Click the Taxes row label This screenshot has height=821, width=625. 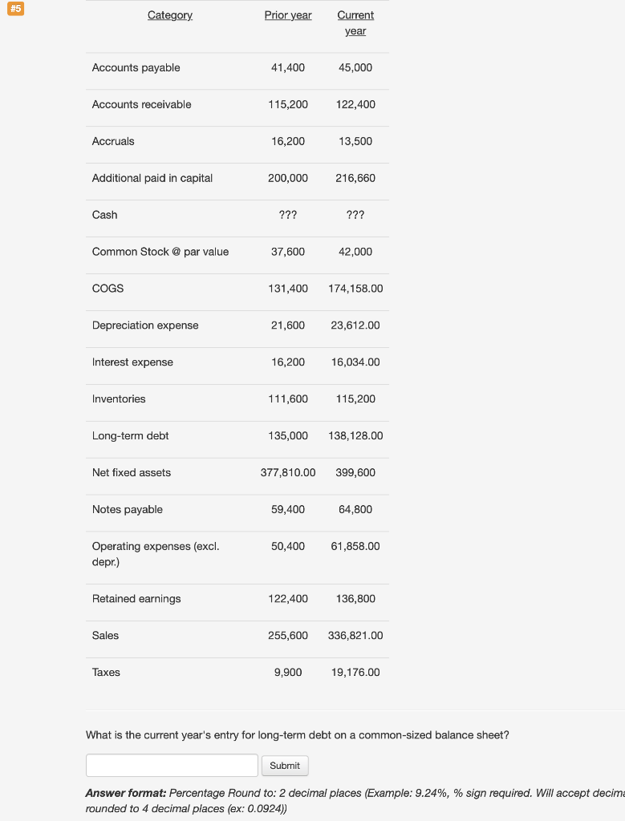105,672
